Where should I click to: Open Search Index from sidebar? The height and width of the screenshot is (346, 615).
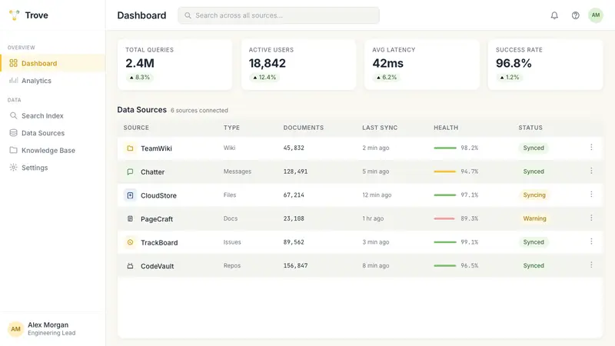point(52,116)
